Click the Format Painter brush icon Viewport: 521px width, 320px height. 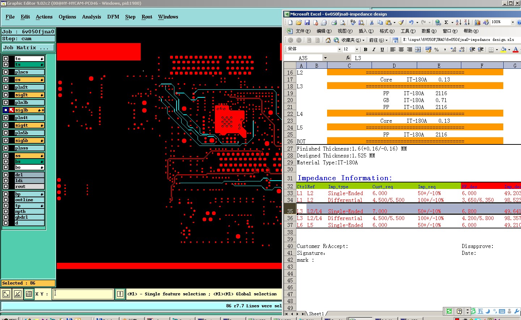click(401, 22)
